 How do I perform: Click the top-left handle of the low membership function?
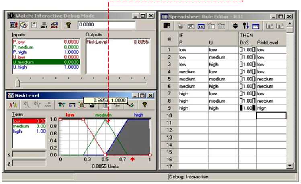(61, 119)
